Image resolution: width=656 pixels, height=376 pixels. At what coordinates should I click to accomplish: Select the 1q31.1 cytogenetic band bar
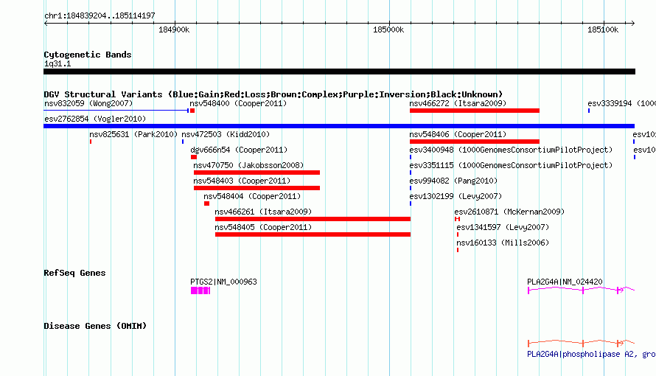click(339, 72)
